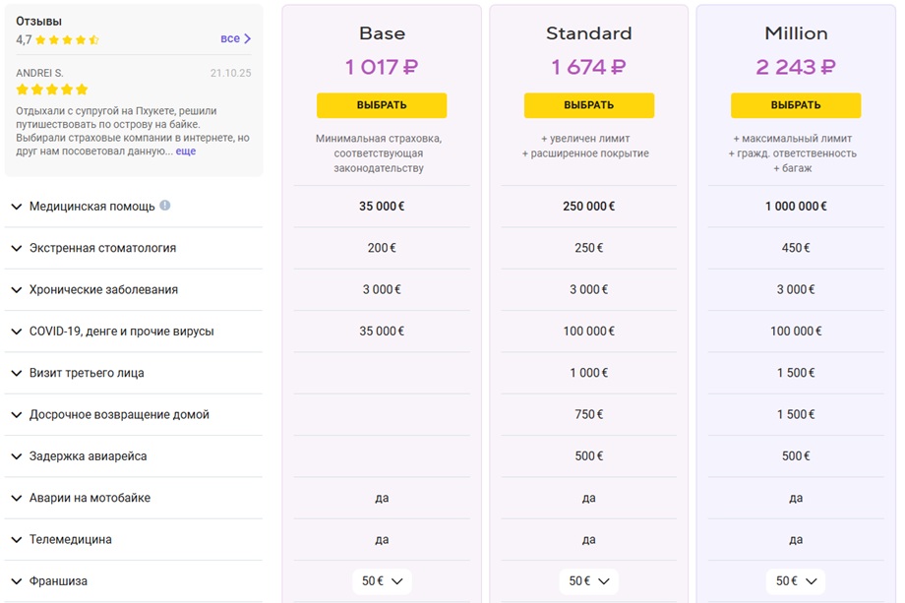Click the arrow icon beside все reviews link

tap(247, 38)
